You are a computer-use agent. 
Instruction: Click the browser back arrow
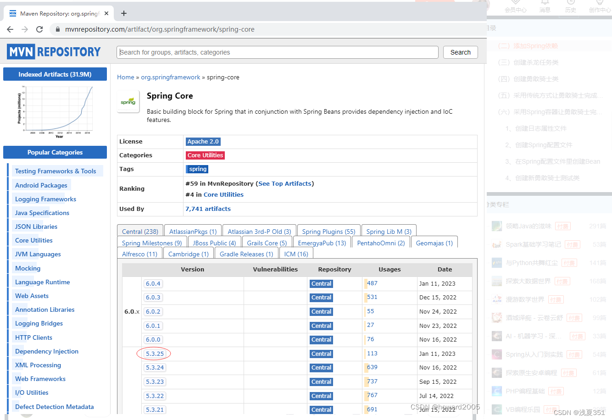click(x=10, y=29)
